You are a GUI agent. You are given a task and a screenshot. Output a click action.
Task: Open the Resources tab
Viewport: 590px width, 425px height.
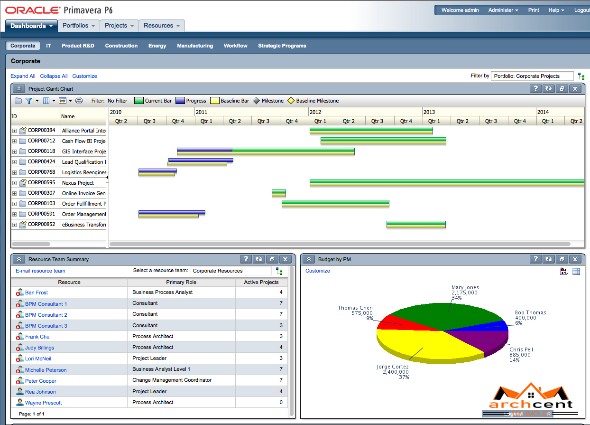[x=162, y=26]
